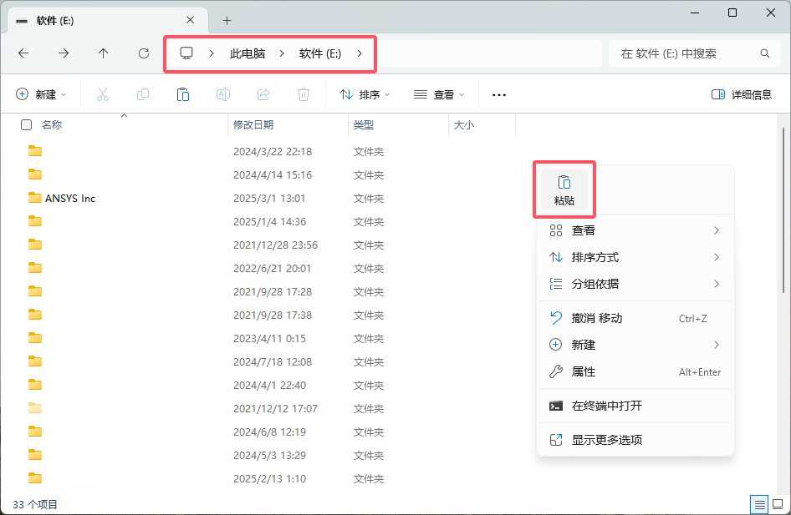Expand the 查看 dropdown in toolbar
791x515 pixels.
coord(439,95)
